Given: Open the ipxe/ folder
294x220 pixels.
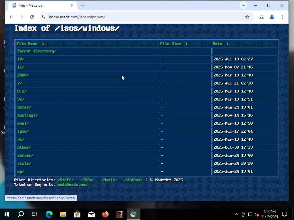Looking at the screenshot, I should pos(23,131).
